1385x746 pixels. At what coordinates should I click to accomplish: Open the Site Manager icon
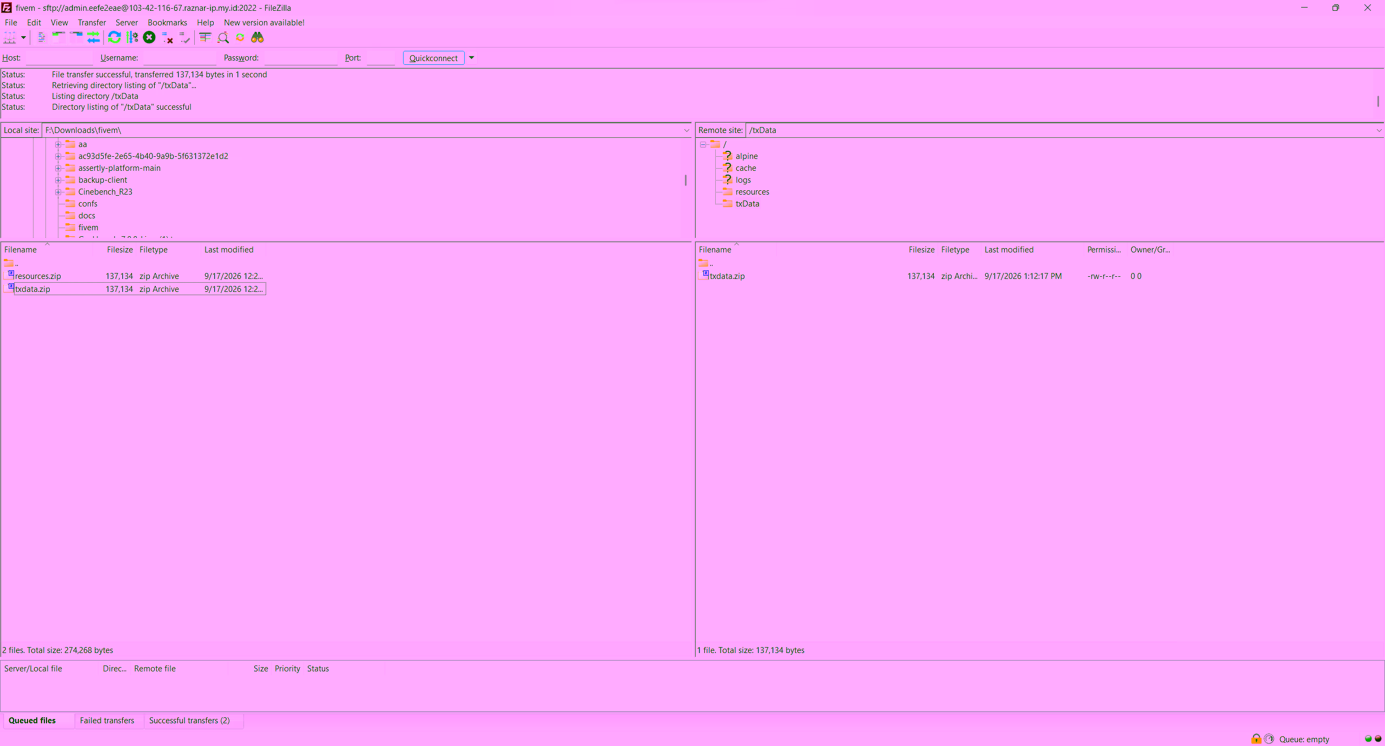10,37
